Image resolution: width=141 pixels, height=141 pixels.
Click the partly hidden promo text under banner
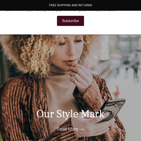tap(61, 11)
